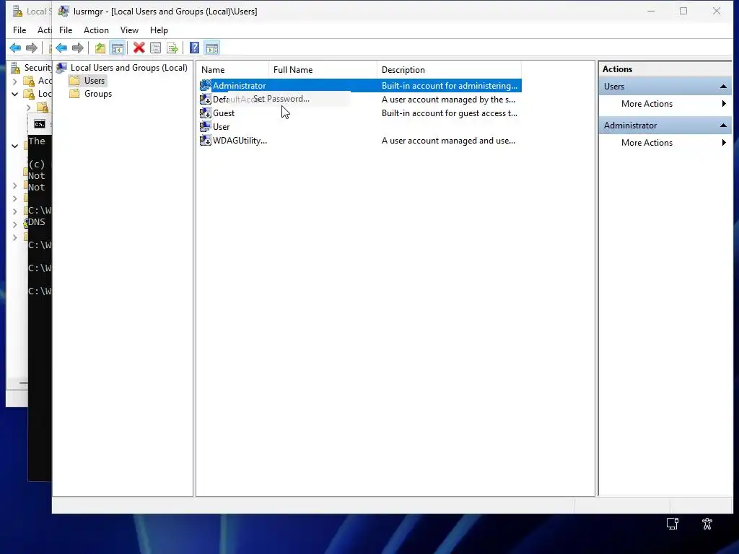Select the Guest account name
Viewport: 739px width, 554px height.
(224, 113)
